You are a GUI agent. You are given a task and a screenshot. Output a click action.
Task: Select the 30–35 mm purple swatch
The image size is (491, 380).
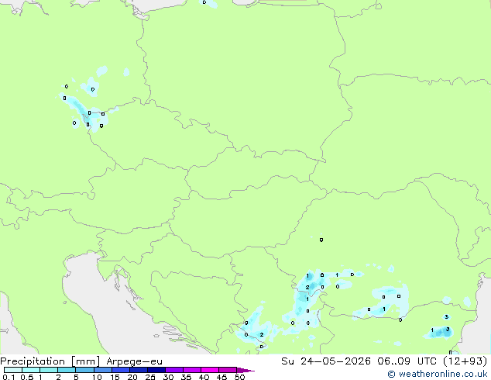click(173, 370)
